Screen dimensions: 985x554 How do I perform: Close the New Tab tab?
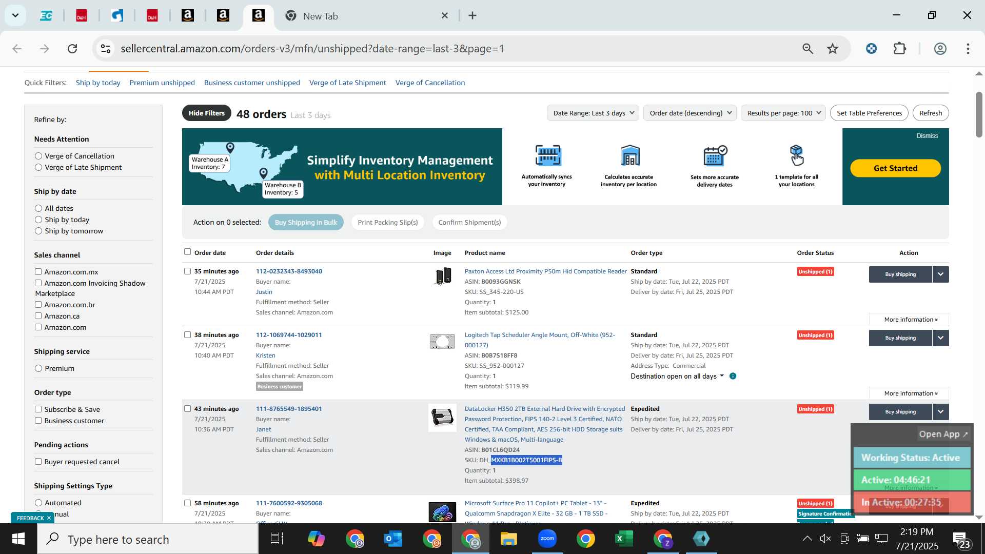(x=445, y=16)
